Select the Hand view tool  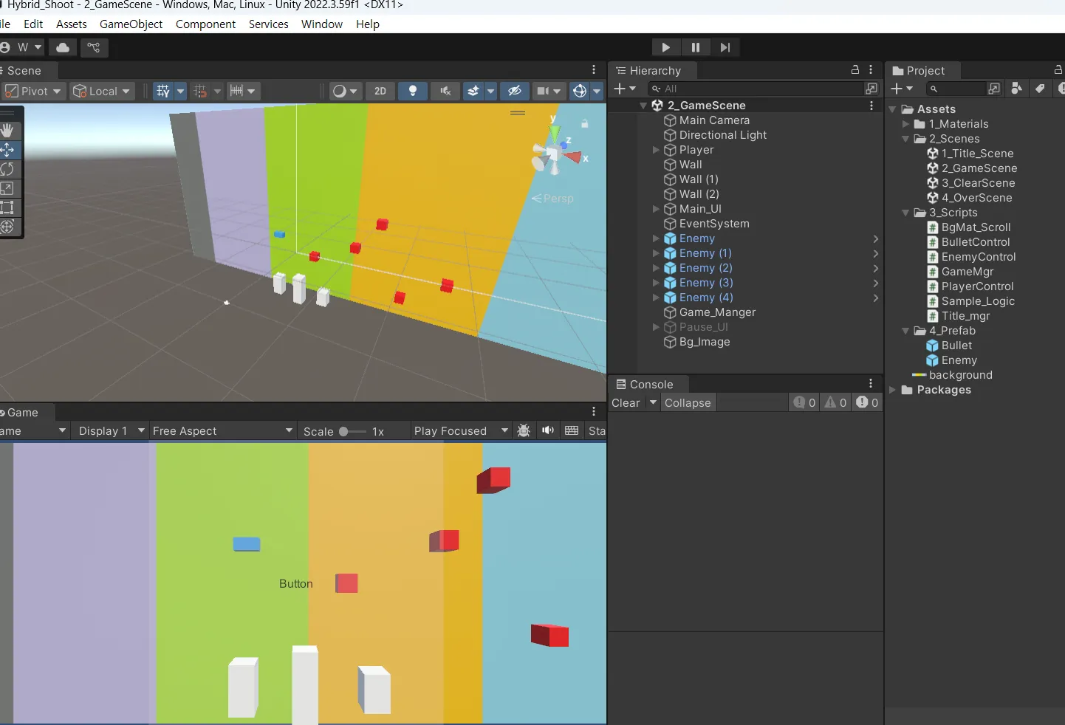(7, 131)
